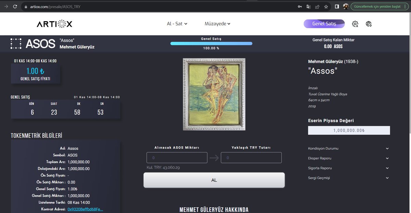Click the Tokenmetrik Bilgileri heading

point(36,136)
